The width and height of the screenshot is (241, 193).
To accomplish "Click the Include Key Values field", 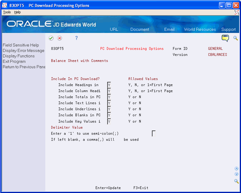I will [109, 121].
